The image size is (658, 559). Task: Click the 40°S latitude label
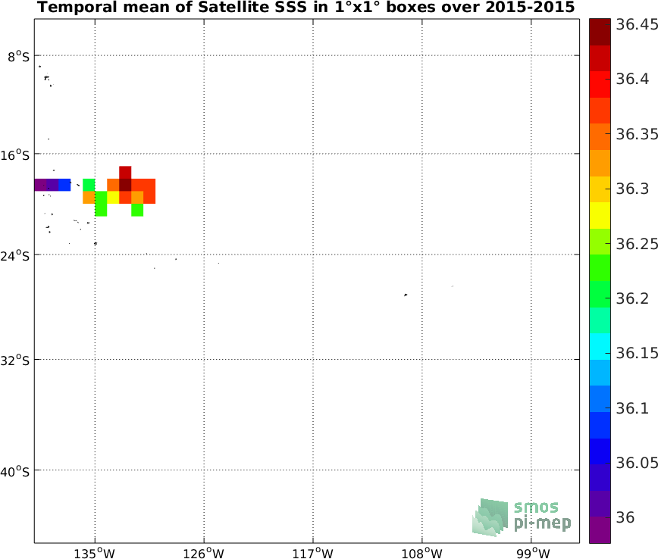[15, 472]
